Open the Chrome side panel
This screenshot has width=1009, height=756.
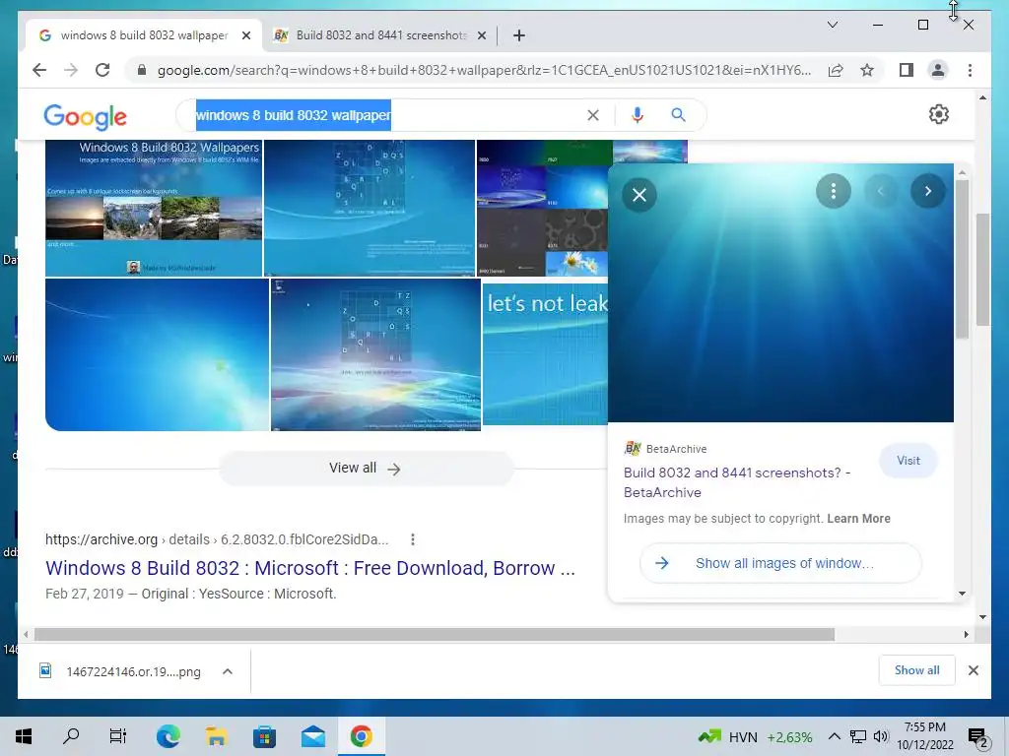point(907,70)
